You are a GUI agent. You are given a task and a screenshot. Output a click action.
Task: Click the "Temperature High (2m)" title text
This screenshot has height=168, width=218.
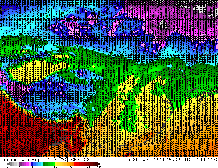pos(28,160)
